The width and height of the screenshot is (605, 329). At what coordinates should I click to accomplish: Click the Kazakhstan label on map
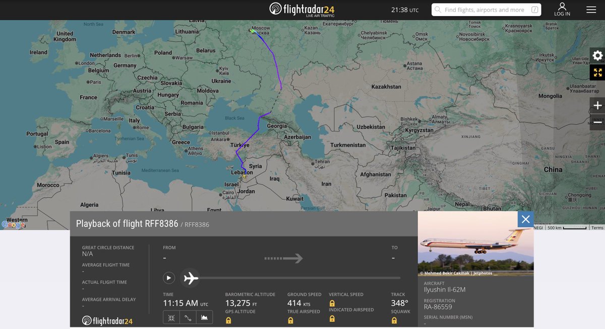(x=386, y=87)
